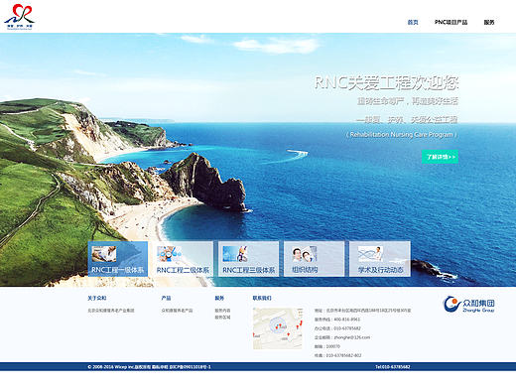Select the RNC工程二级体系 card
Viewport: 516px width, 387px height.
183,259
